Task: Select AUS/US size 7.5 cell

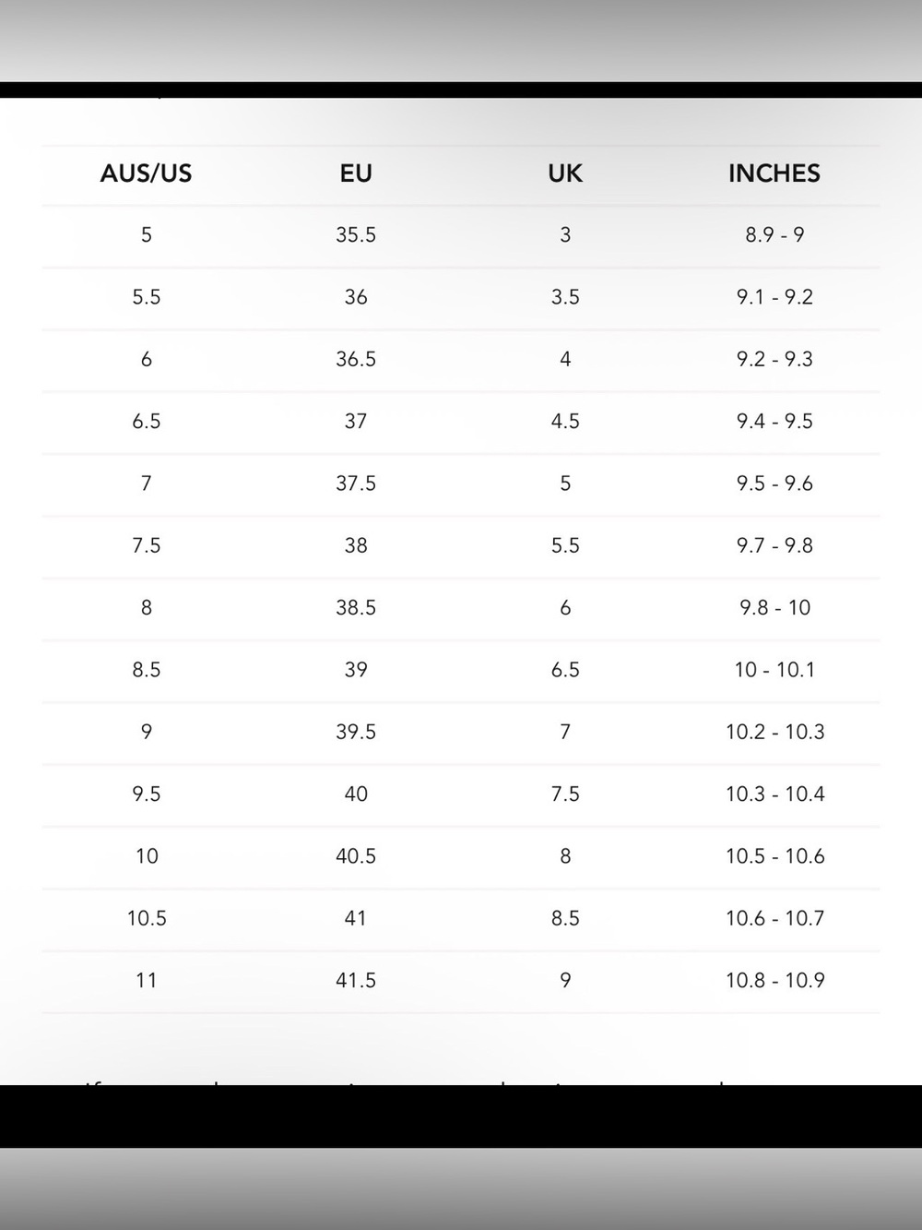Action: coord(146,545)
